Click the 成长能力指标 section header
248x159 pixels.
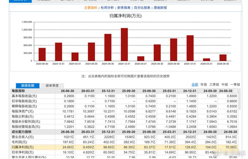[22, 132]
